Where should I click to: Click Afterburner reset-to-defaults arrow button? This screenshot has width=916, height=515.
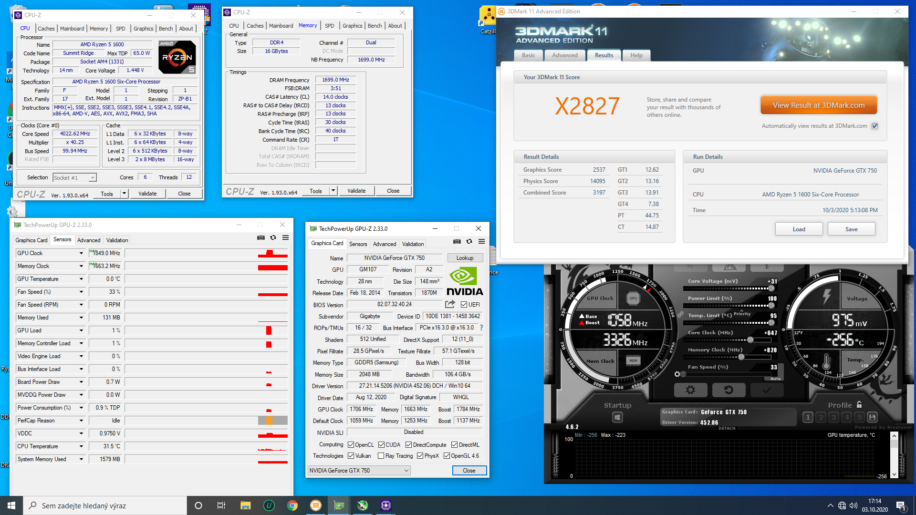729,390
